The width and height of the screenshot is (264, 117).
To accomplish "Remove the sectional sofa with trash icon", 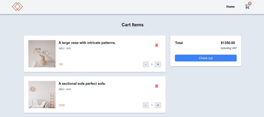I will coord(156,86).
